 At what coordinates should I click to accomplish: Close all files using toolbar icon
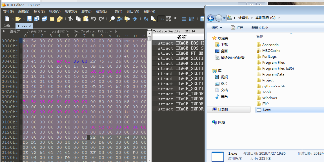(60, 19)
